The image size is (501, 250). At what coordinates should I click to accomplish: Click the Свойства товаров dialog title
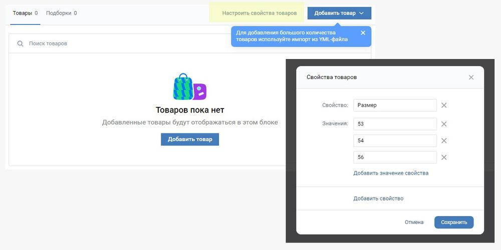click(x=332, y=77)
